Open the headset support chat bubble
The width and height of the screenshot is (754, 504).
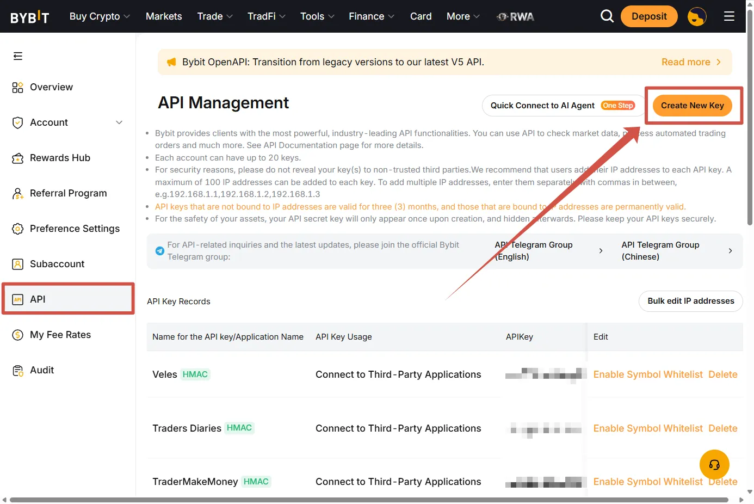tap(714, 464)
